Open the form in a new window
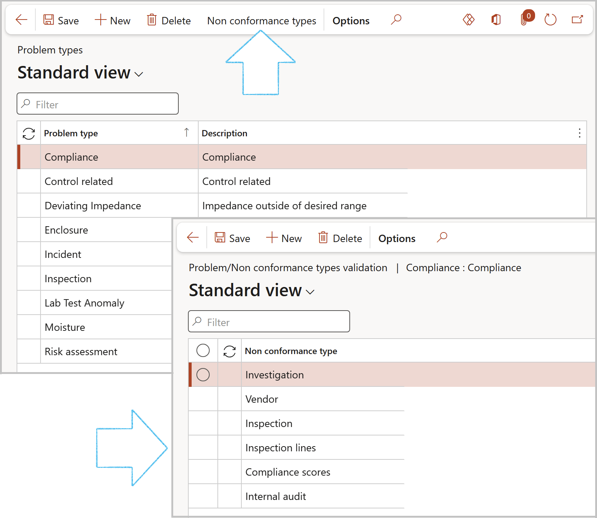This screenshot has width=597, height=518. pos(577,20)
